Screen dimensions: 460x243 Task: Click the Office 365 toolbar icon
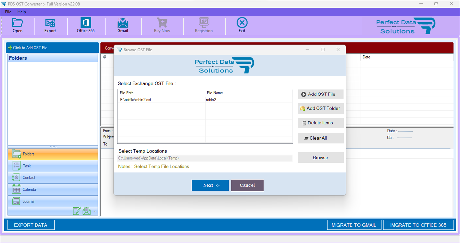tap(85, 25)
